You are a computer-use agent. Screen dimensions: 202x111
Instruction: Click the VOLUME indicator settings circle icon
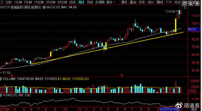[1, 79]
